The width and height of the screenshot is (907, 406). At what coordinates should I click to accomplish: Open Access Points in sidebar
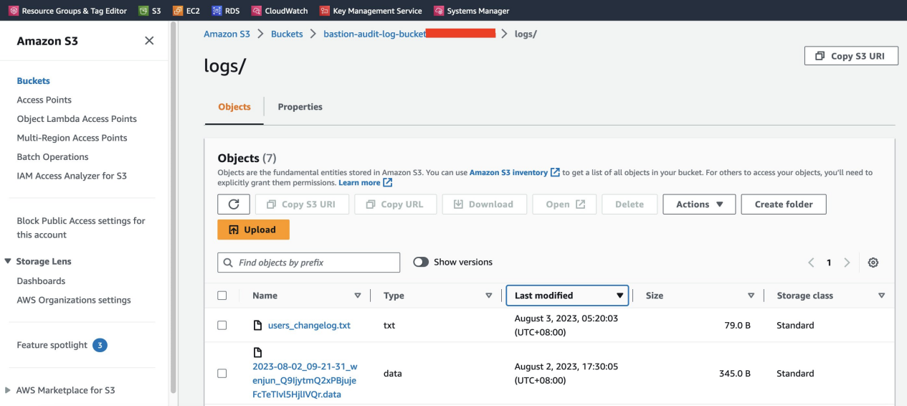pos(44,100)
